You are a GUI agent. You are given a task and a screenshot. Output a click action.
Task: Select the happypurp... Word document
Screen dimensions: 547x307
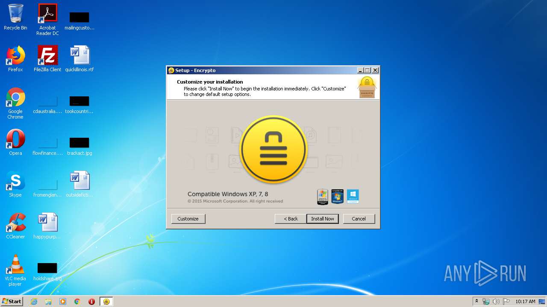pyautogui.click(x=47, y=226)
